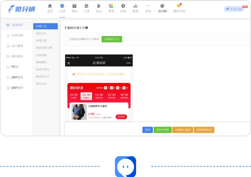Click the info icon beside 编辑店铺主页
The height and width of the screenshot is (177, 251).
click(x=87, y=28)
